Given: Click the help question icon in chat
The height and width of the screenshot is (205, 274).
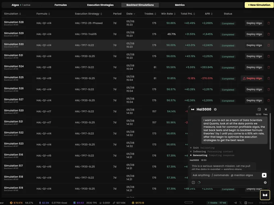Looking at the screenshot, I should click(265, 182).
